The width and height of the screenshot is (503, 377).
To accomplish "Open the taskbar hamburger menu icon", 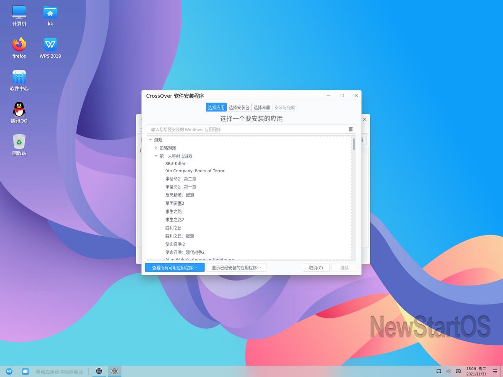I will (495, 371).
